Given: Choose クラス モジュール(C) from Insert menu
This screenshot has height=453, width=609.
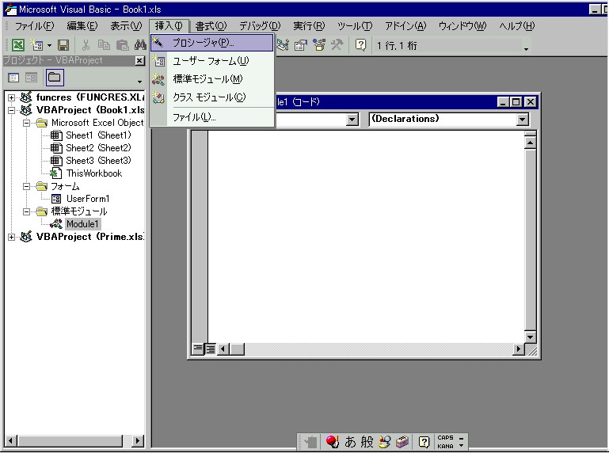Looking at the screenshot, I should coord(212,97).
